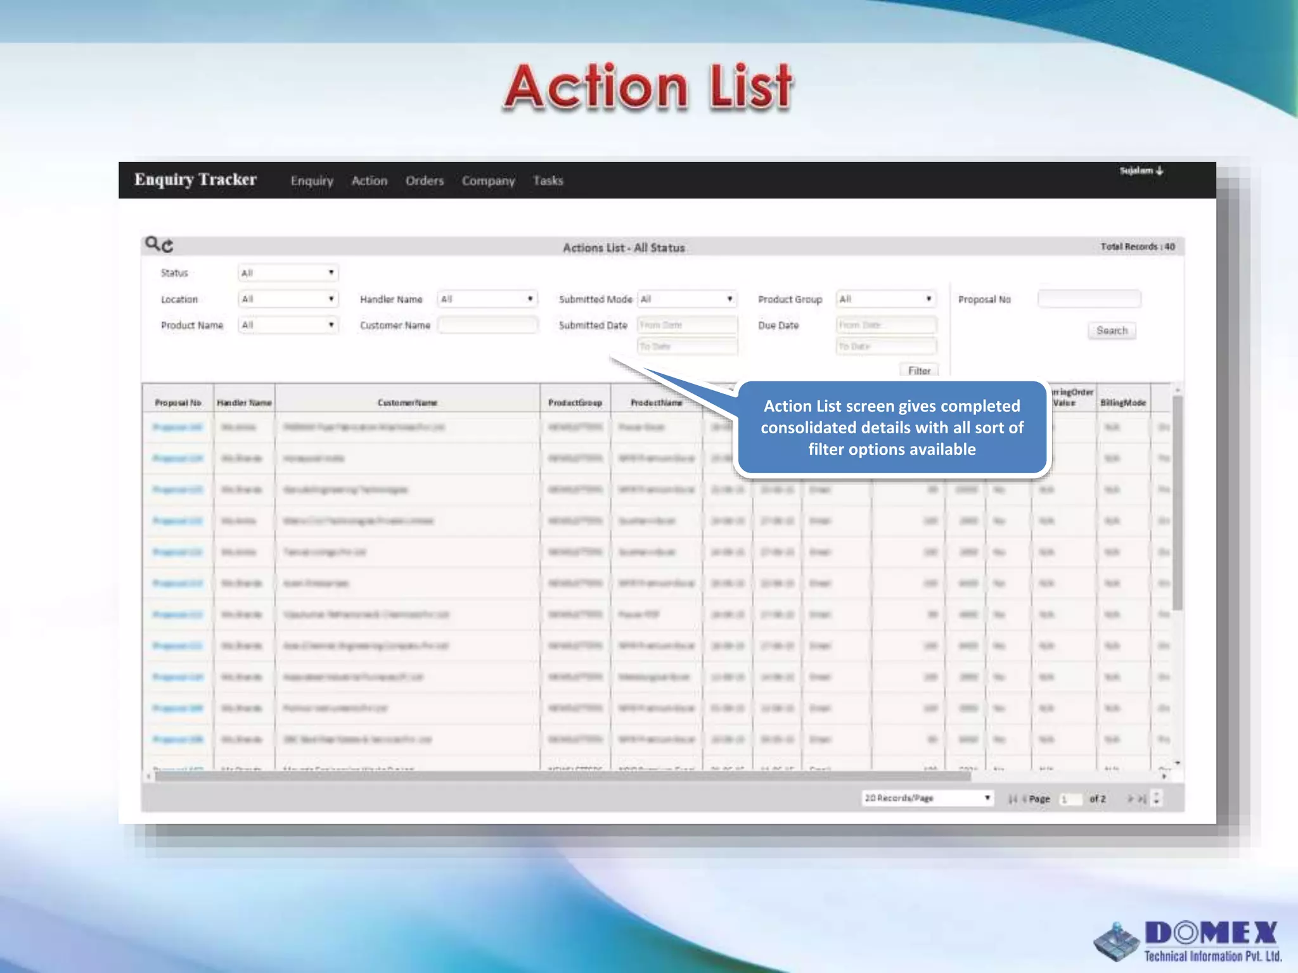Open the Action menu
Image resolution: width=1298 pixels, height=973 pixels.
[x=369, y=181]
